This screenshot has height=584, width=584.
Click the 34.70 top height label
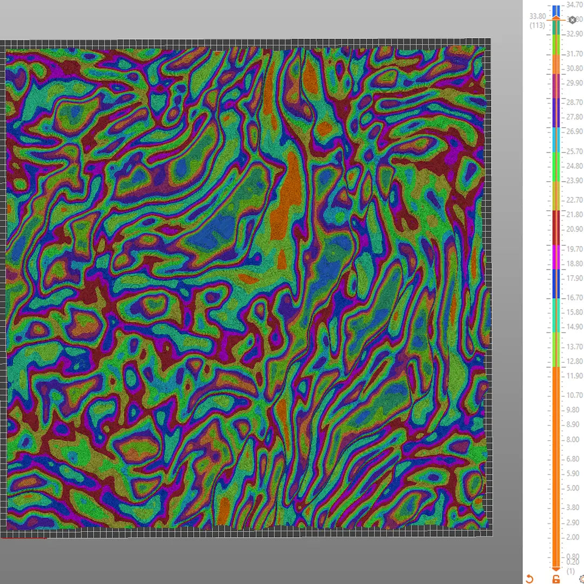pos(574,4)
